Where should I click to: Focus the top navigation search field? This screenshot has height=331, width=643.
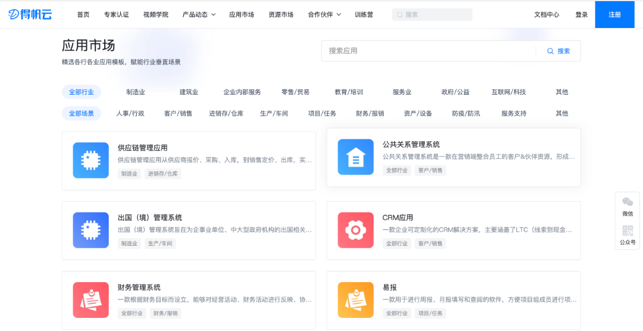coord(432,15)
